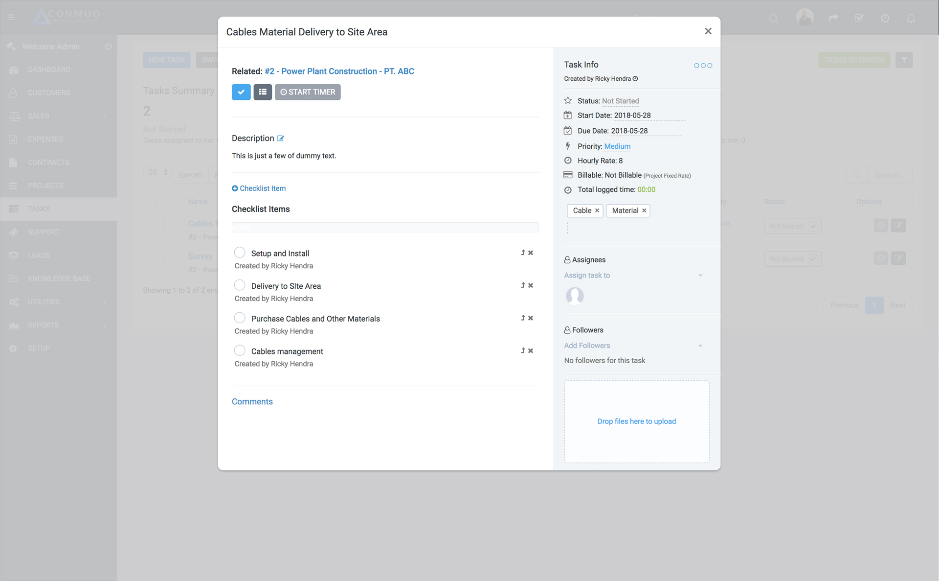
Task: Click the drop files upload area
Action: click(636, 421)
